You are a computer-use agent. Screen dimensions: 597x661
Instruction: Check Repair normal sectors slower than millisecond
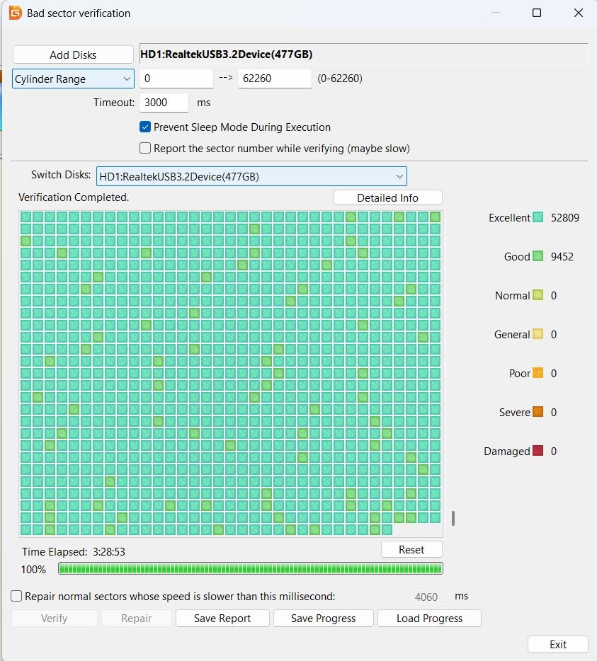17,597
